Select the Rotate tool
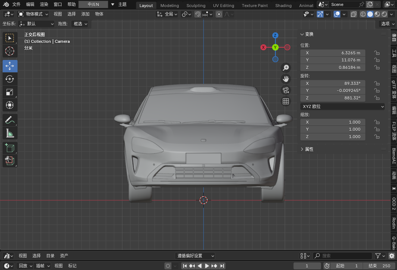397x270 pixels. pyautogui.click(x=10, y=79)
